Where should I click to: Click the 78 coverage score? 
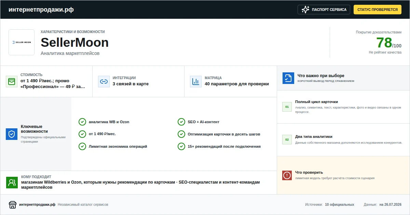pyautogui.click(x=384, y=43)
